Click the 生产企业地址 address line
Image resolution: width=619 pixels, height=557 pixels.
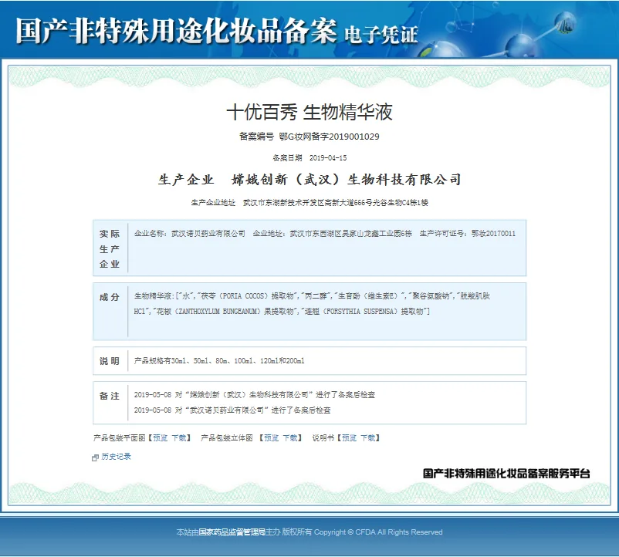pos(309,203)
